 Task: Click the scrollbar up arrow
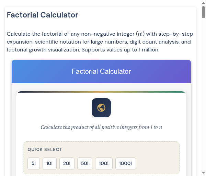coord(203,3)
